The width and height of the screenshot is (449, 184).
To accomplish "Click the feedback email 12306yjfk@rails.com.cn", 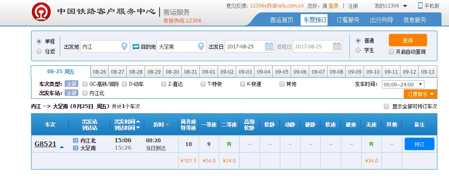I will point(277,6).
